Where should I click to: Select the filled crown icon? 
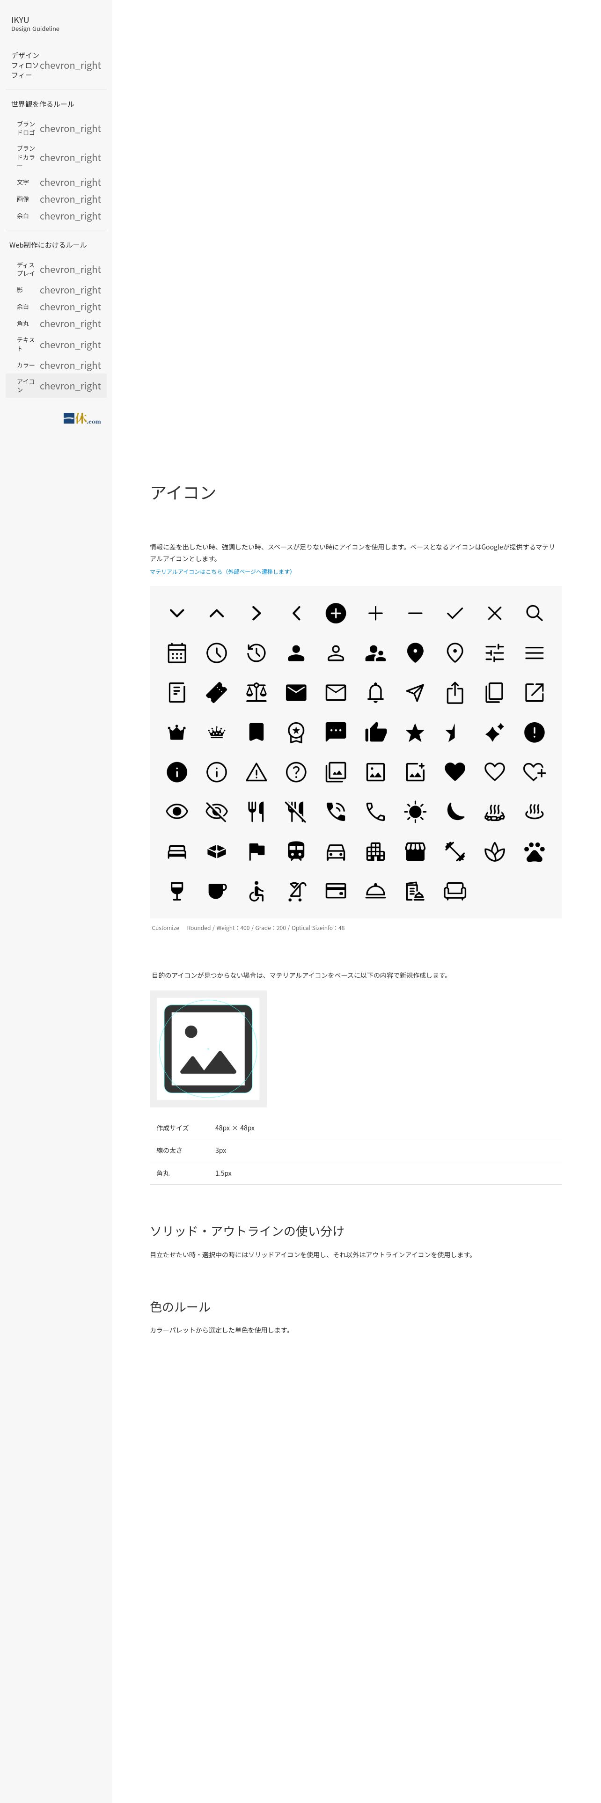177,732
